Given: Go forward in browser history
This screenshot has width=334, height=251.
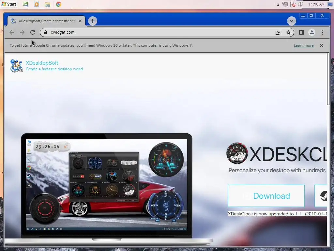Looking at the screenshot, I should click(22, 32).
